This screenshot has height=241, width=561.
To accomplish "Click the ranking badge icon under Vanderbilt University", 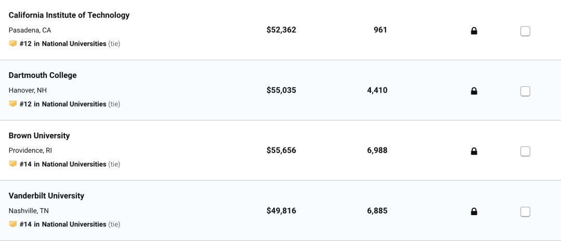I will point(13,224).
